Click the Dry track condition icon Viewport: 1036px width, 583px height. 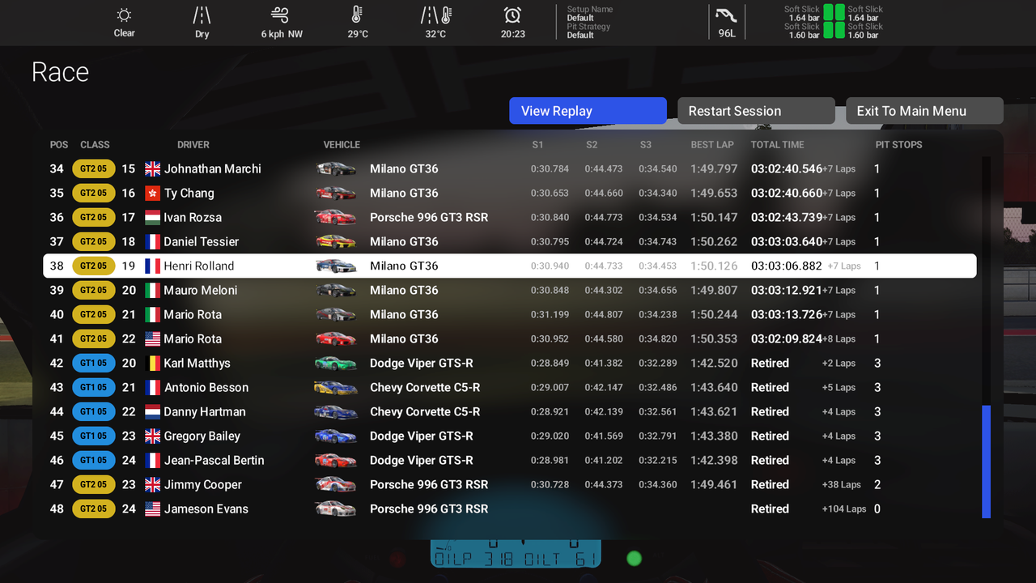[202, 15]
